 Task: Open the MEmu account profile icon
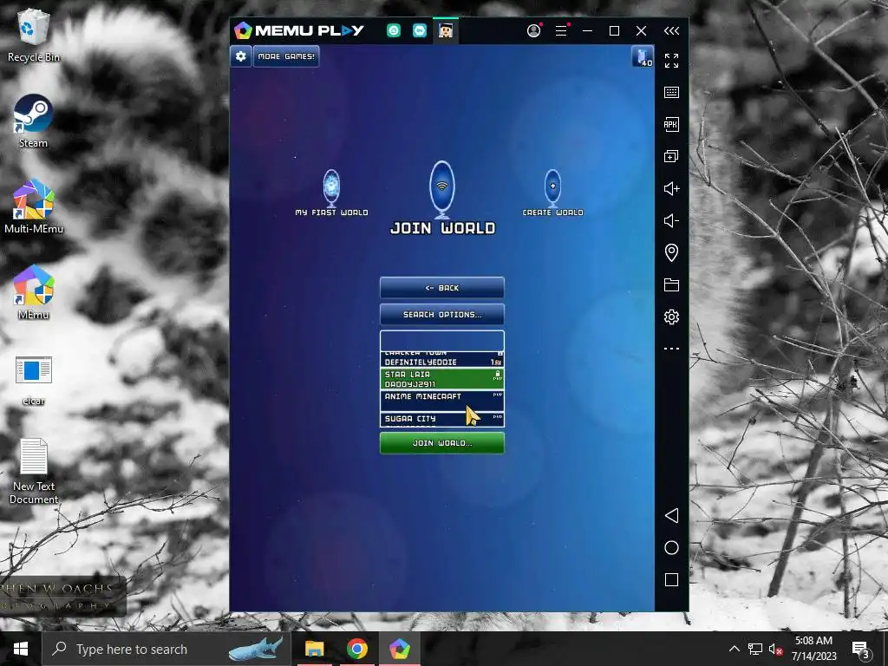[533, 30]
